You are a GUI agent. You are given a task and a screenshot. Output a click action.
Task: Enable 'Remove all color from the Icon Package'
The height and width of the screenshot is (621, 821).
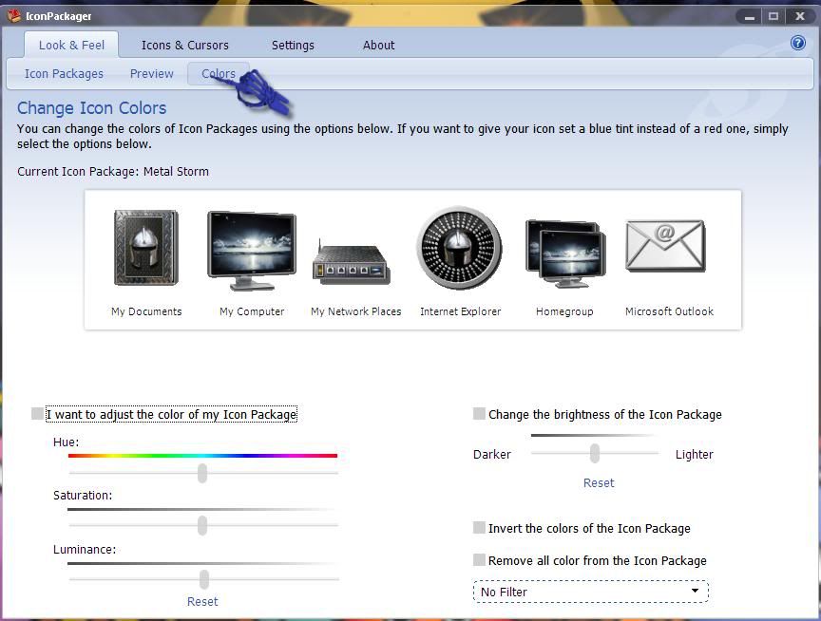coord(479,560)
